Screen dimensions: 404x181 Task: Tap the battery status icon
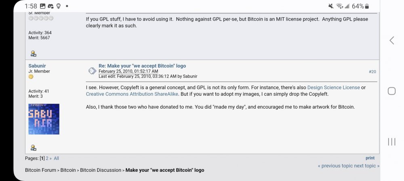pos(367,6)
